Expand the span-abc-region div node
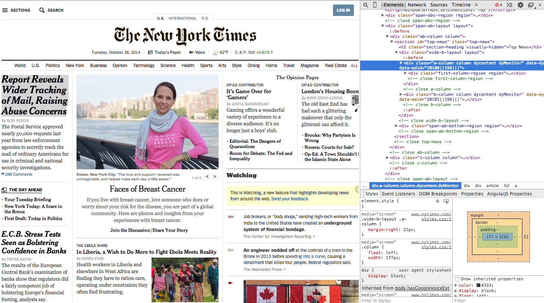 tap(383, 15)
